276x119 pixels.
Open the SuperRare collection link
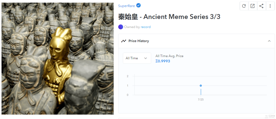(x=126, y=6)
